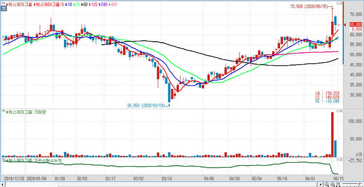Click the x10 volume multiplier label
This screenshot has height=187, width=364.
359,154
